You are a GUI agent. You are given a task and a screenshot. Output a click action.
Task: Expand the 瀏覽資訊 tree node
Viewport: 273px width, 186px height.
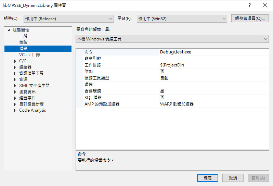(x=15, y=92)
